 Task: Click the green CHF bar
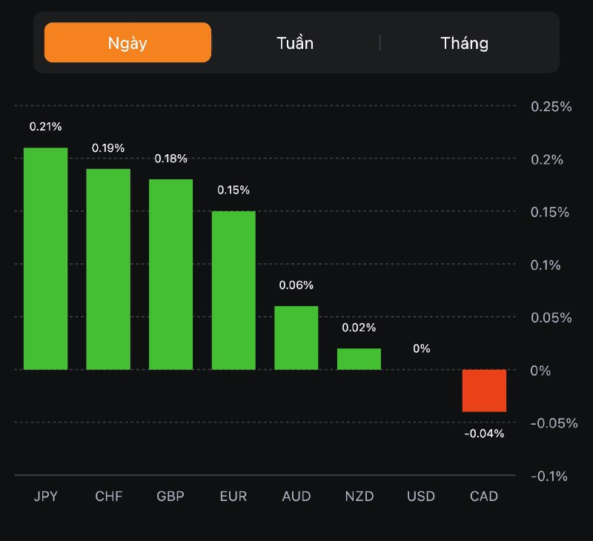click(x=108, y=269)
